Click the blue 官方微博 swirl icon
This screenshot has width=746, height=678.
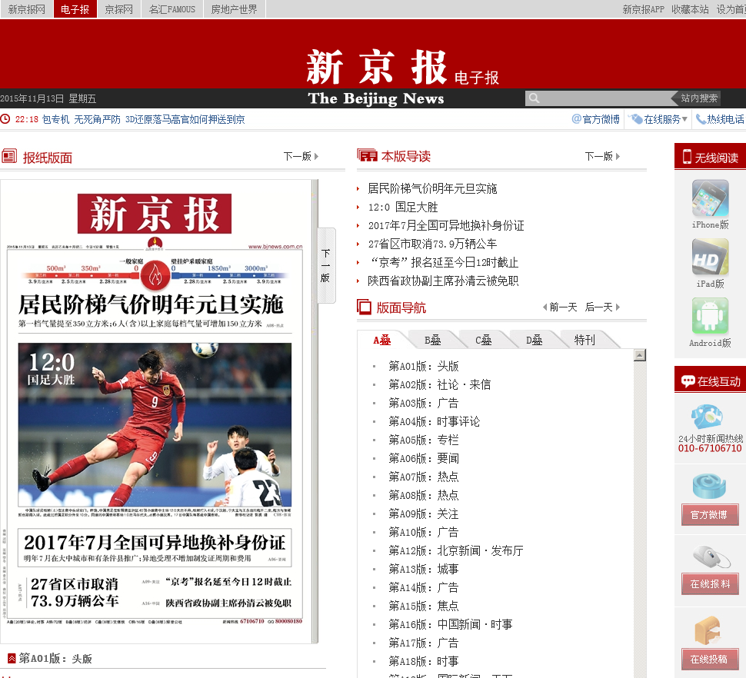709,487
